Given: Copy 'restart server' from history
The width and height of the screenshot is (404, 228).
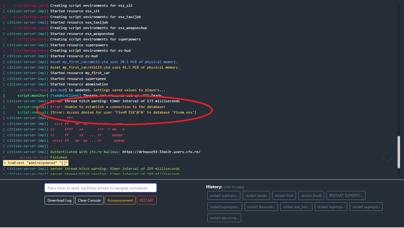Looking at the screenshot, I should tap(256, 196).
